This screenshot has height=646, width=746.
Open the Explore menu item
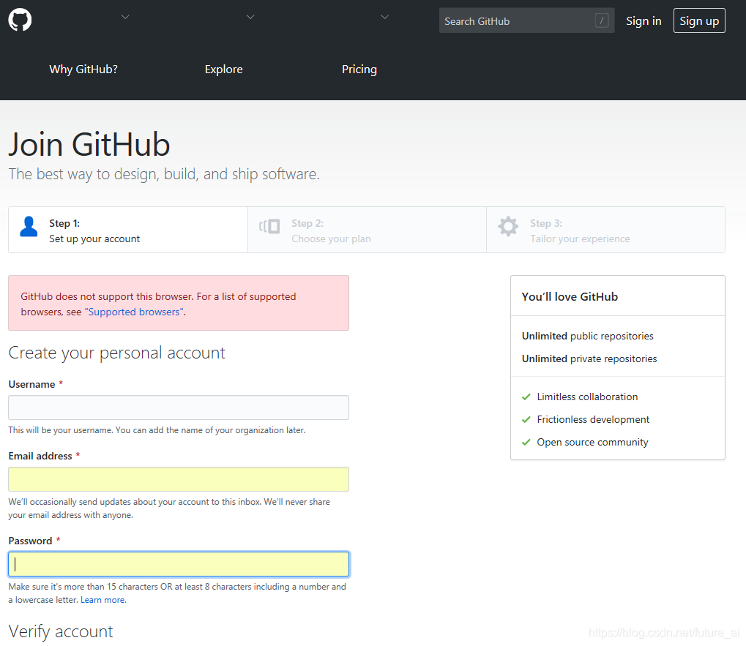[x=223, y=70]
